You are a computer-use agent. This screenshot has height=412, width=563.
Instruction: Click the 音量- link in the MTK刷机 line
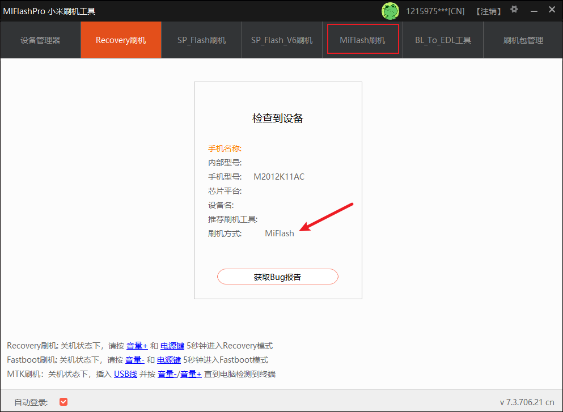point(167,375)
